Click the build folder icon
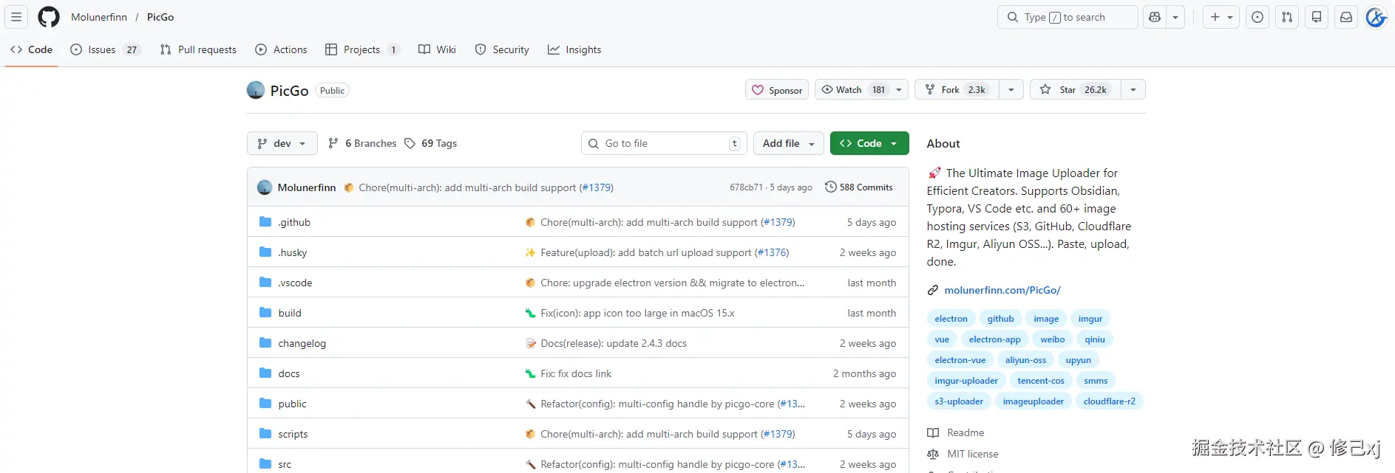The height and width of the screenshot is (473, 1395). tap(265, 313)
